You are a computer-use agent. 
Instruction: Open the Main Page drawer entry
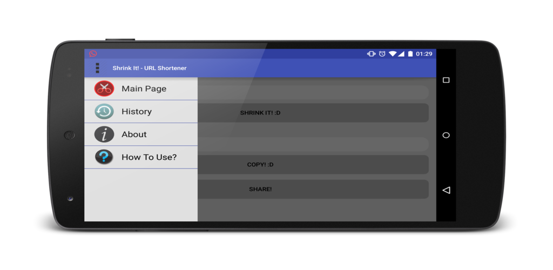tap(141, 89)
